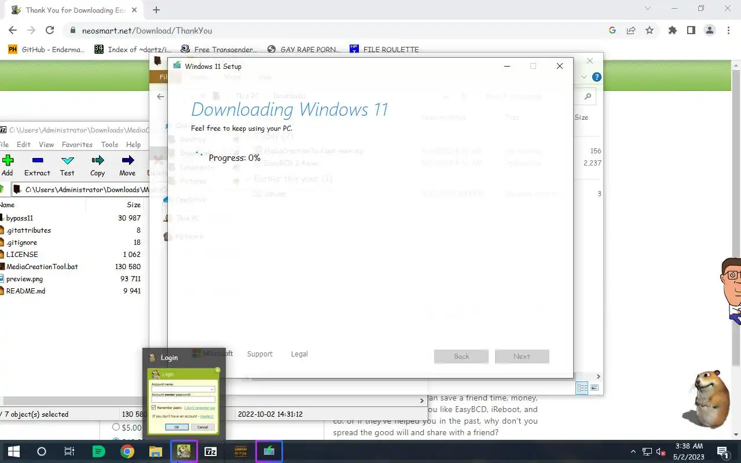Run Test from the 7-Zip toolbar
This screenshot has width=741, height=463.
pyautogui.click(x=67, y=165)
